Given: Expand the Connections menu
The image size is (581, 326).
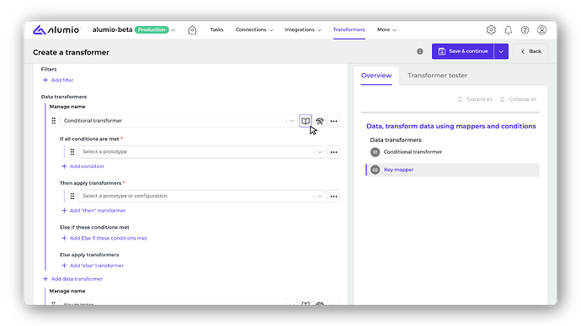Looking at the screenshot, I should click(254, 29).
